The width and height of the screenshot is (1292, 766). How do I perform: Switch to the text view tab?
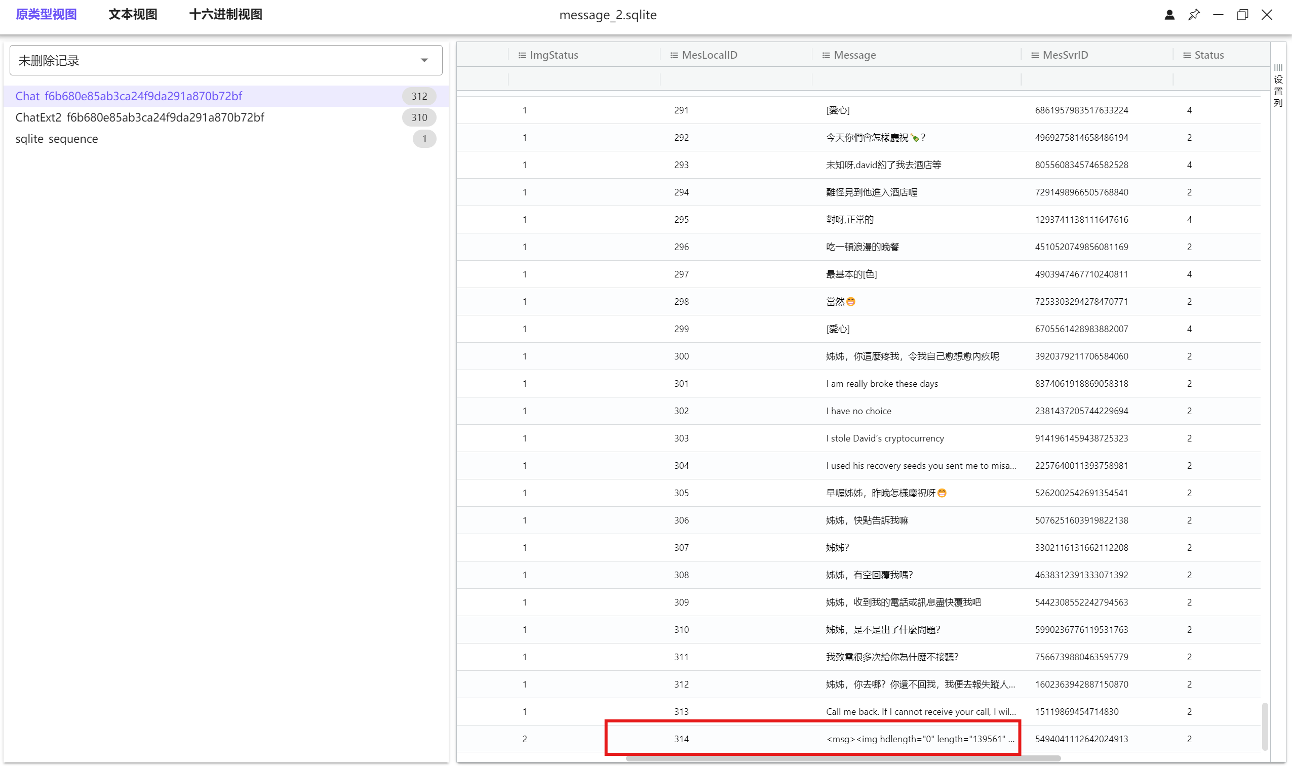(133, 15)
